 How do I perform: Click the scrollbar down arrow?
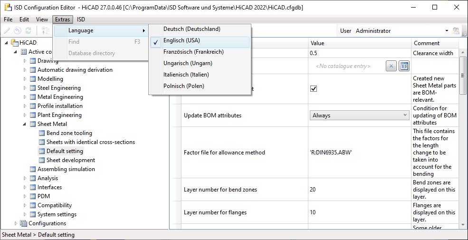pos(463,224)
